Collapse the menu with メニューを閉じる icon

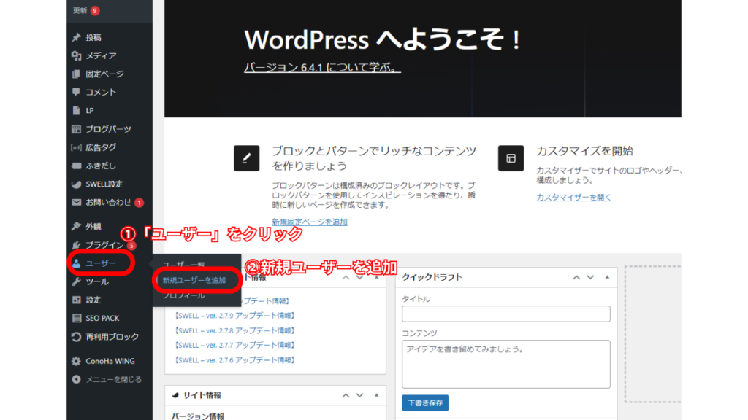coord(76,379)
